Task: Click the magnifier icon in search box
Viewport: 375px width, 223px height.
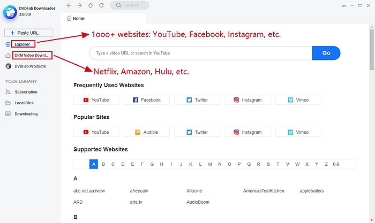Action: click(x=118, y=5)
